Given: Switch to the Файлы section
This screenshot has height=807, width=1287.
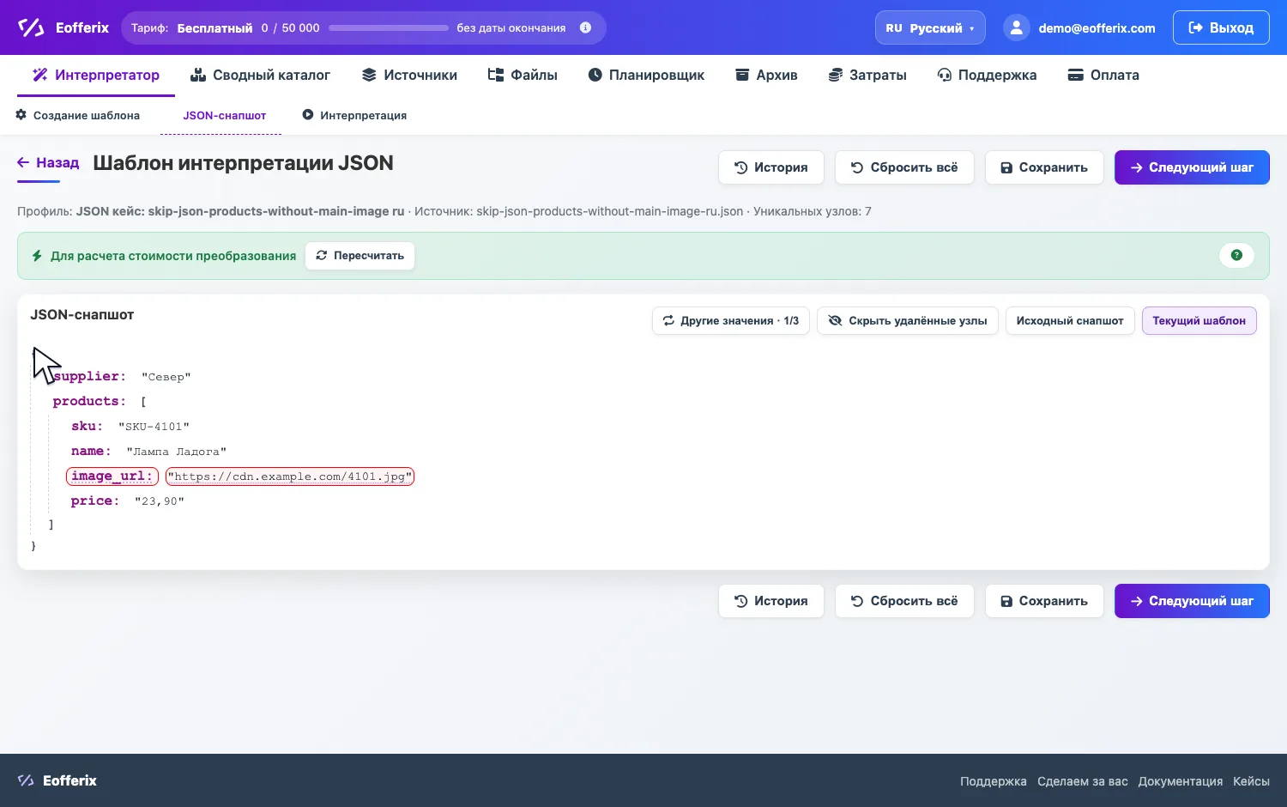Looking at the screenshot, I should [x=523, y=75].
